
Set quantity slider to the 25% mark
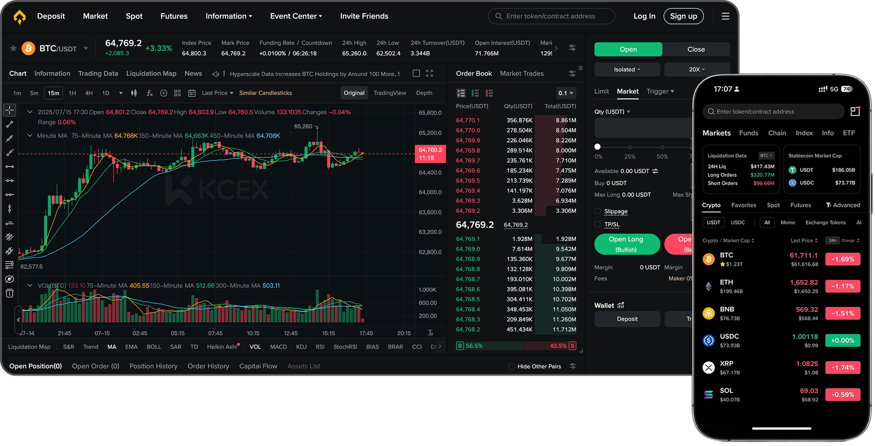pyautogui.click(x=630, y=147)
